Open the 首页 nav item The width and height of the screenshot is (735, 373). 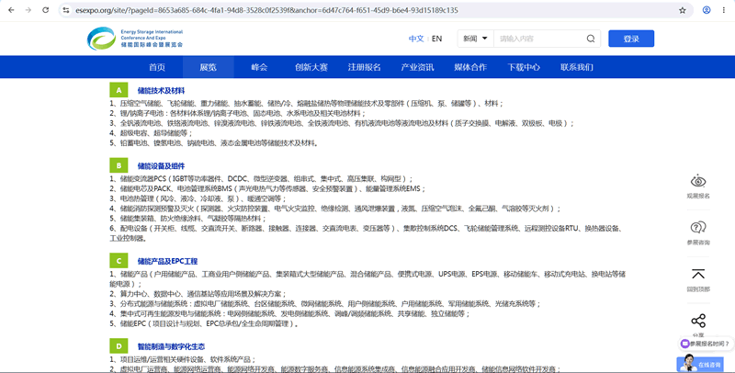click(157, 67)
